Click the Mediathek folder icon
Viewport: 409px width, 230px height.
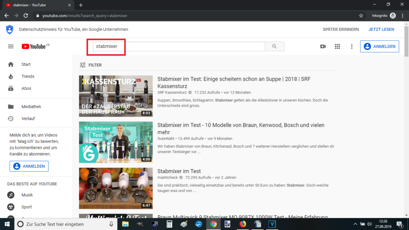[11, 107]
